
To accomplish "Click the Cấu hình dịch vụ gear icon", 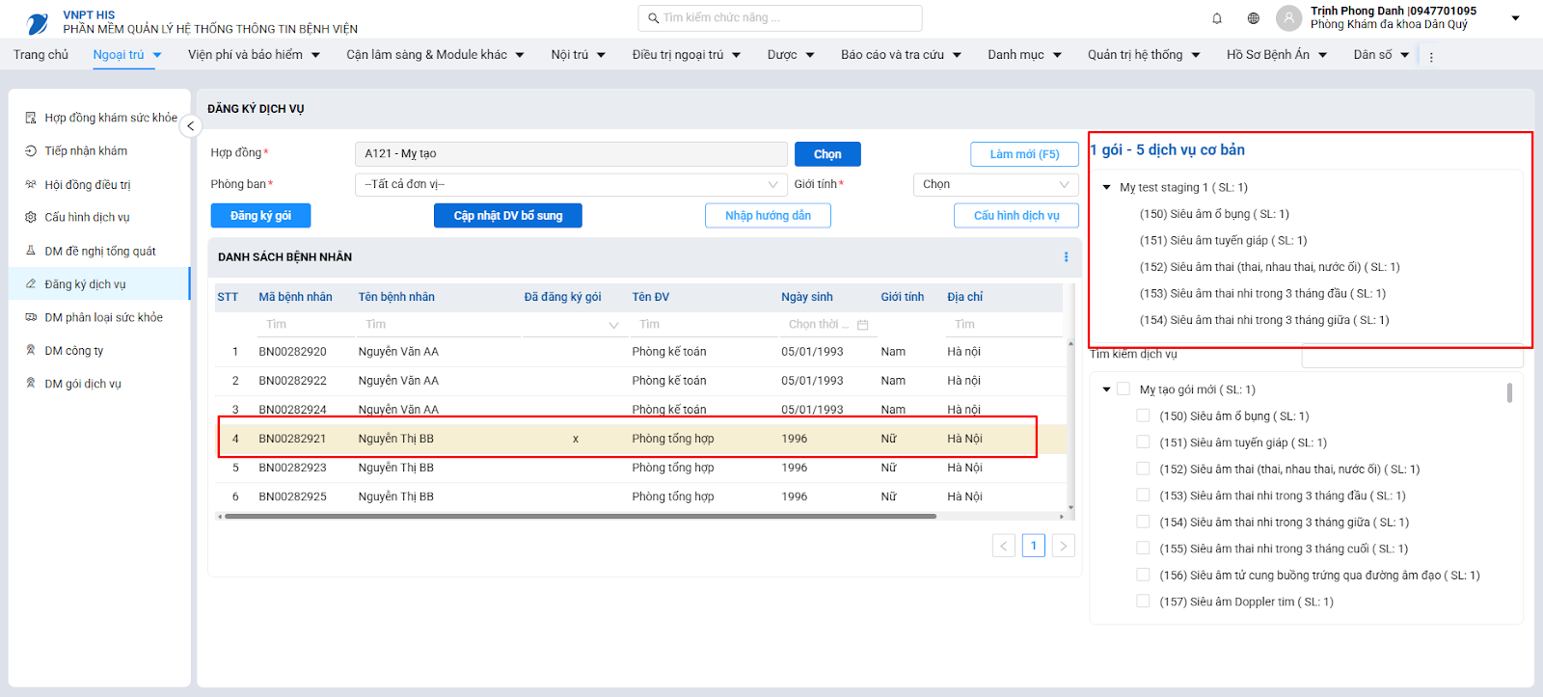I will click(31, 218).
